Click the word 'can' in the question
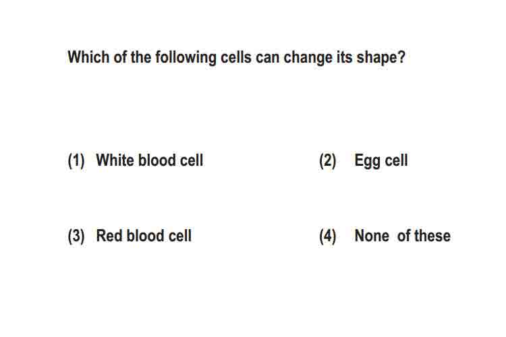The image size is (506, 337). (x=268, y=59)
